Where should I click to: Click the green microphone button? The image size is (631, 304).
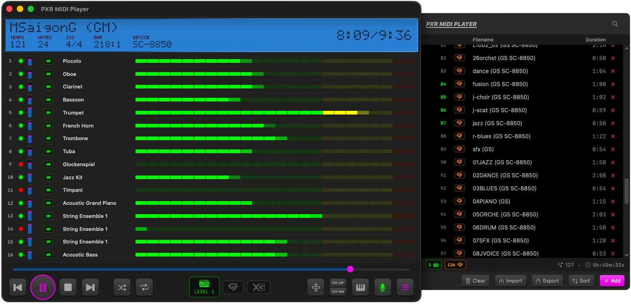pos(383,287)
